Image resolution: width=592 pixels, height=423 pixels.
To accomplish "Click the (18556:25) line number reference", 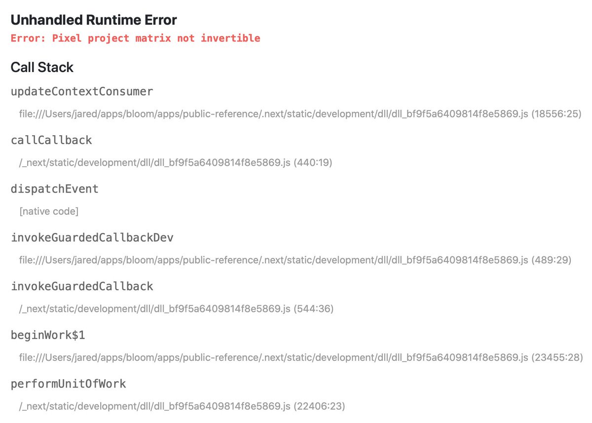I will click(x=556, y=115).
